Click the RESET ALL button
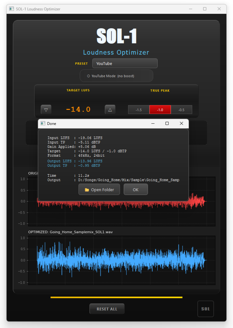The height and width of the screenshot is (328, 233). point(107,309)
